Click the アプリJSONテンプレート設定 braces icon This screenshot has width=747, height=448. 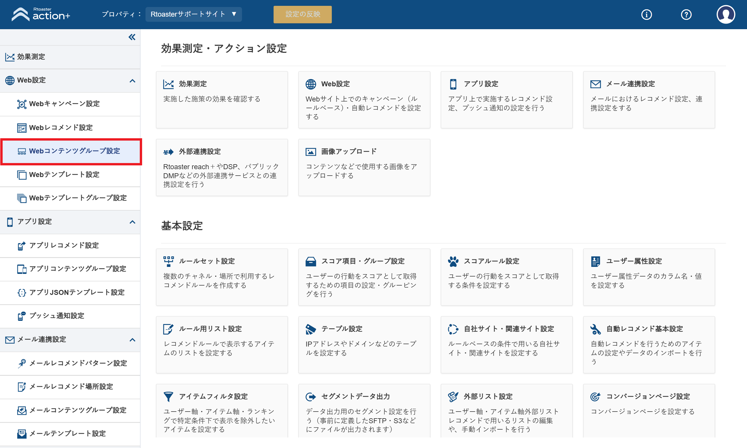(22, 293)
